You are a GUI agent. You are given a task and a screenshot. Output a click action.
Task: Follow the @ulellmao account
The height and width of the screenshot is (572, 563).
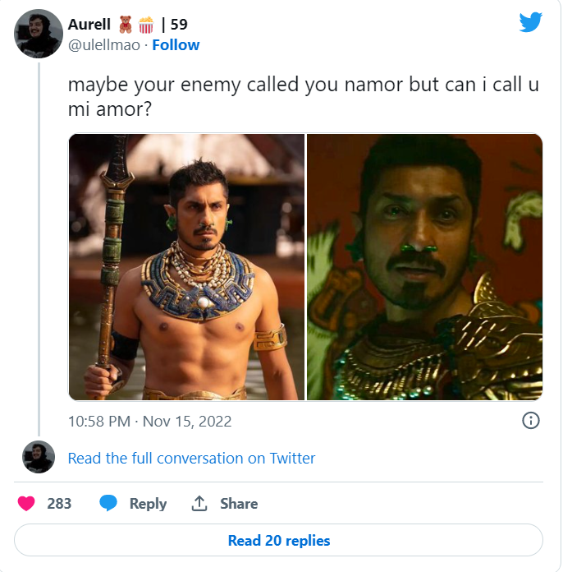(x=176, y=45)
